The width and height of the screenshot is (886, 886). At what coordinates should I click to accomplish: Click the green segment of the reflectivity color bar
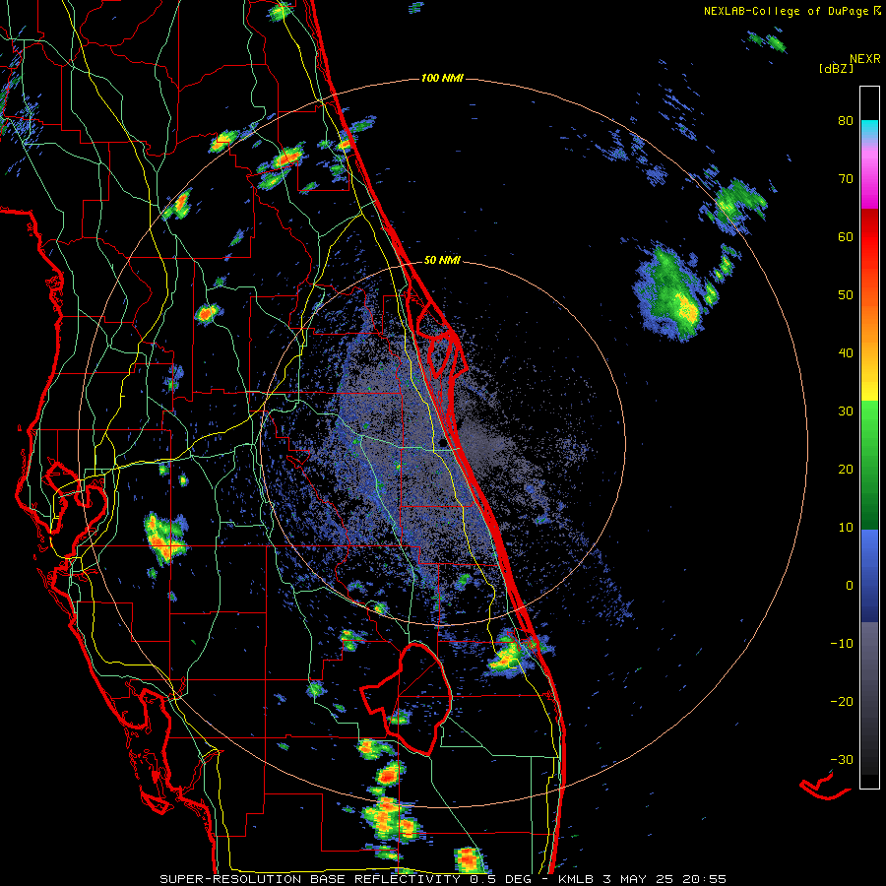point(869,465)
